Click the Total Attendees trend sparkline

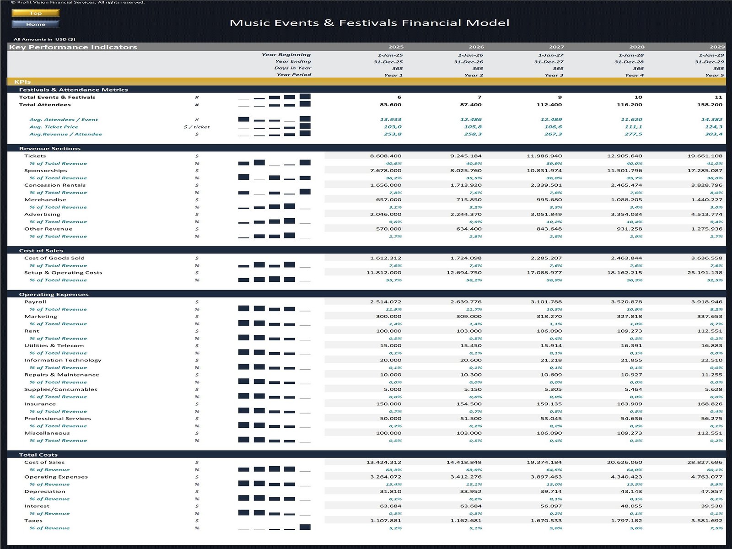click(274, 105)
